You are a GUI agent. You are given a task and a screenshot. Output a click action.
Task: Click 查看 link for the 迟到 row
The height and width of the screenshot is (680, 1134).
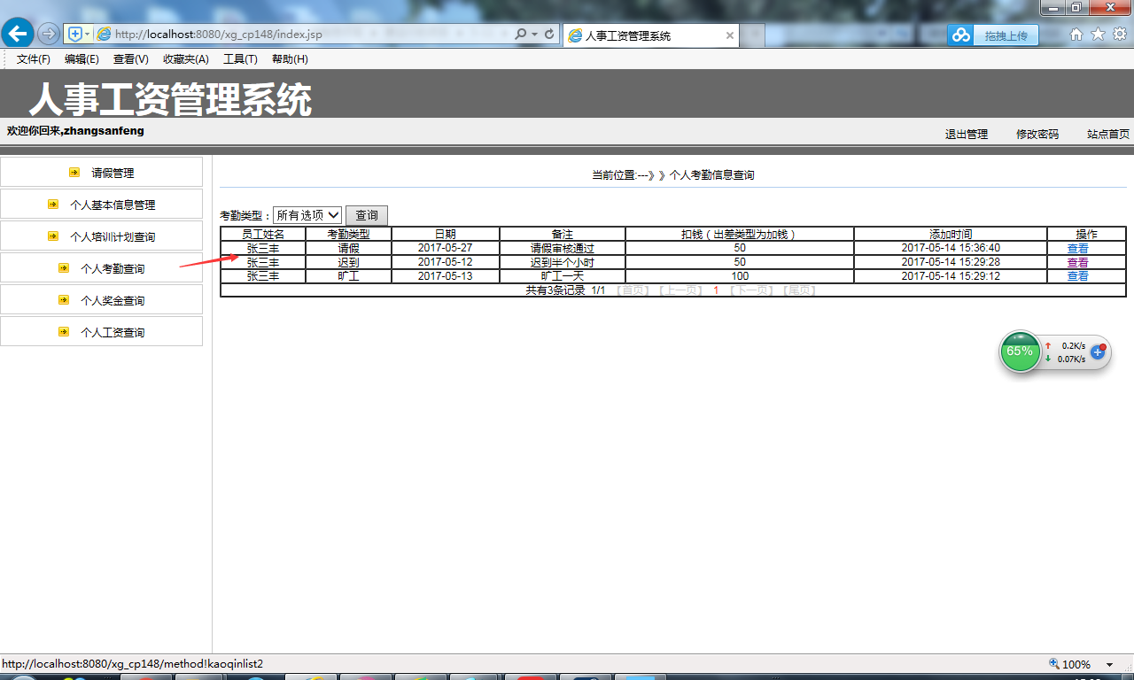pos(1077,263)
